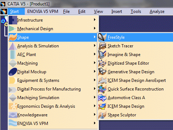Select Digital Process for Manufacturing label

click(x=49, y=89)
